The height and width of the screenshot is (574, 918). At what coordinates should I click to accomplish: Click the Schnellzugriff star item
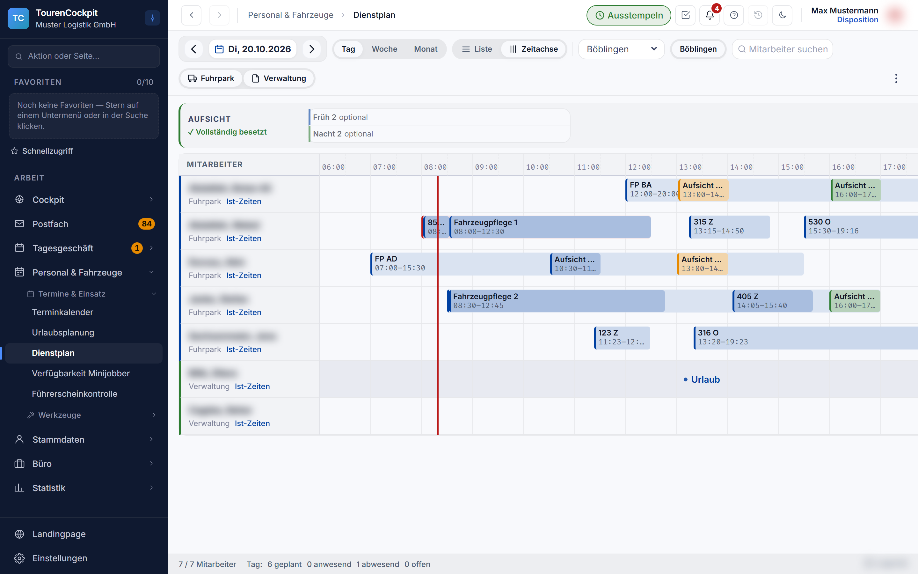(x=42, y=151)
